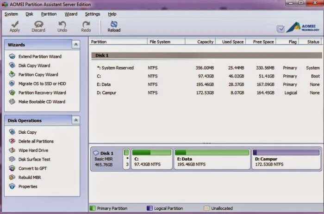Sort by File System column header
324x214 pixels.
166,42
